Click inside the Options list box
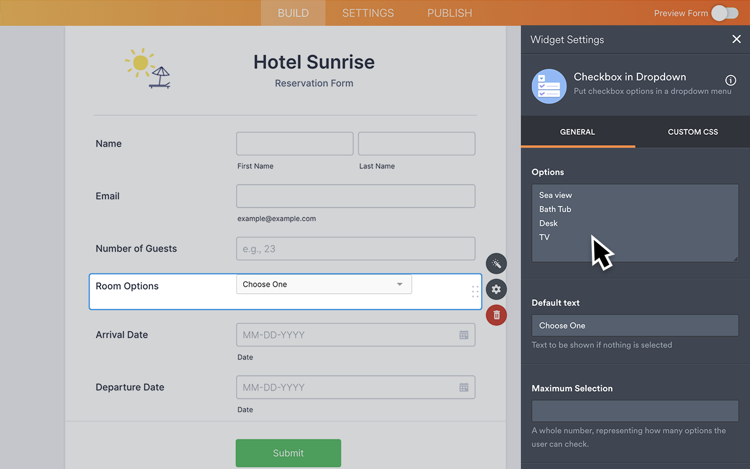This screenshot has width=750, height=469. 635,223
